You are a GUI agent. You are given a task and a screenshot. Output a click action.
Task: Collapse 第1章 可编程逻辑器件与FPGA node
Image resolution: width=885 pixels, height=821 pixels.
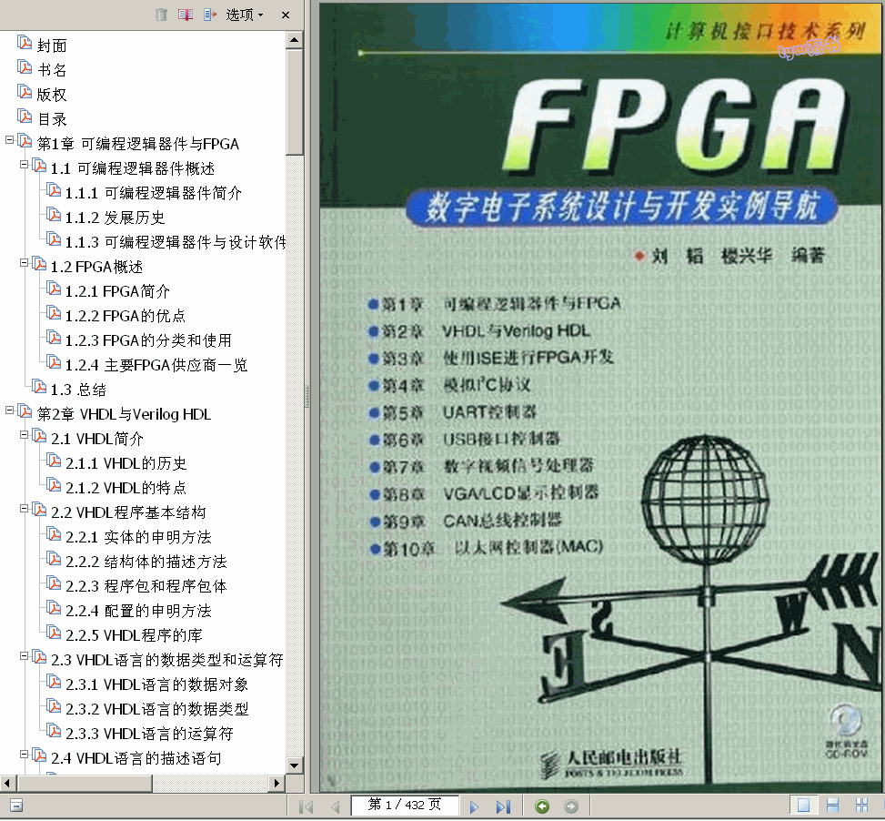10,139
